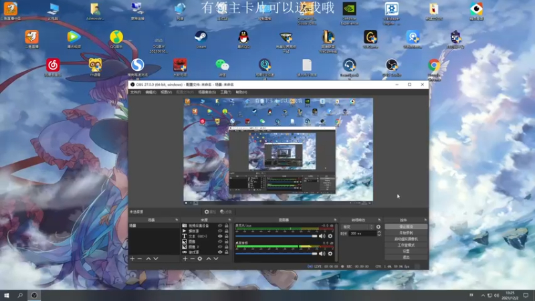Hide the video capture device source
Screen dimensions: 535x301
(x=220, y=226)
